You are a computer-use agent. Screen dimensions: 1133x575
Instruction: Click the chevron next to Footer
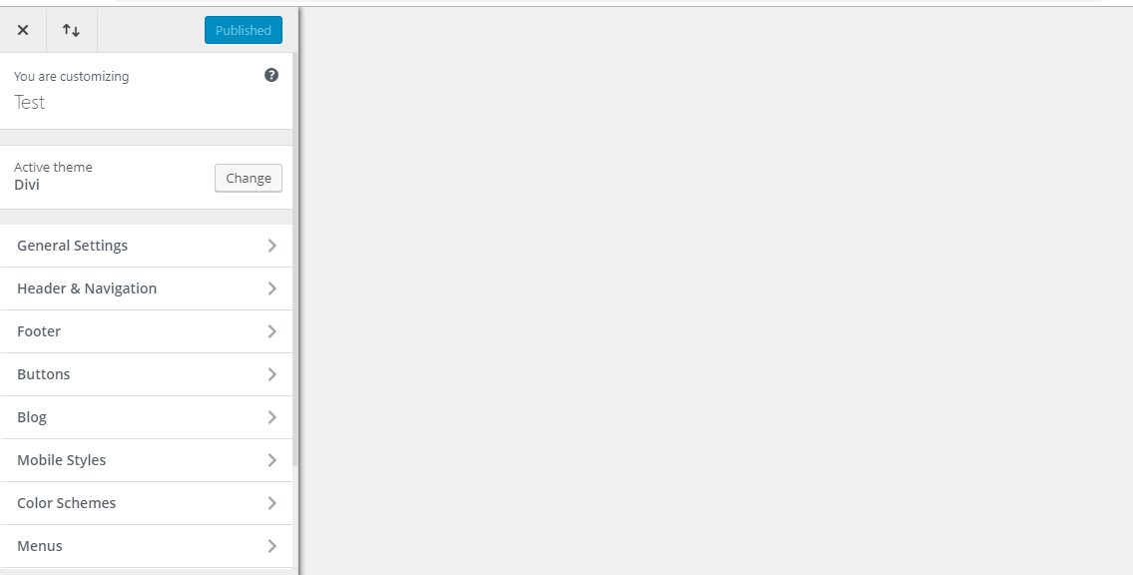pyautogui.click(x=273, y=331)
